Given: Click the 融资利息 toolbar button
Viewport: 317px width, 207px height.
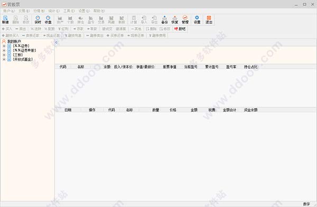Looking at the screenshot, I should pos(73,35).
